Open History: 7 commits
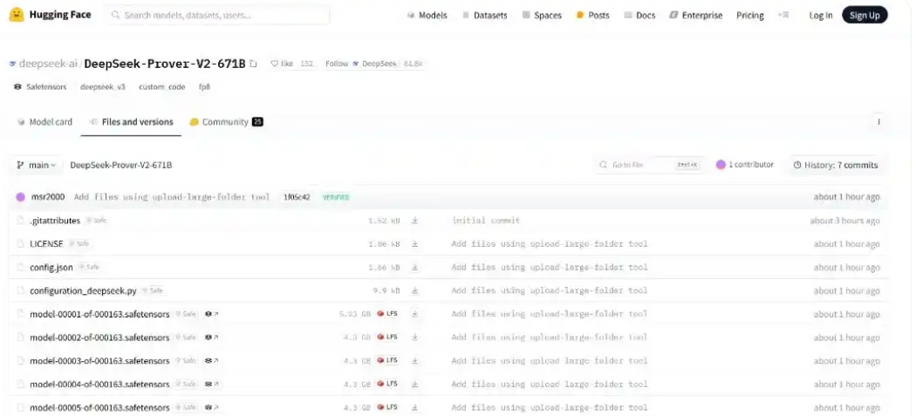Viewport: 916px width, 416px height. (836, 166)
